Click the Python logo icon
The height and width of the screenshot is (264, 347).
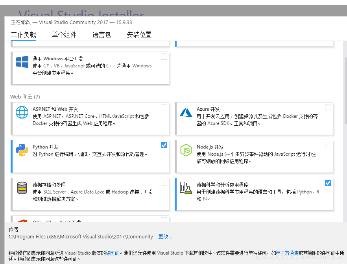click(x=22, y=150)
